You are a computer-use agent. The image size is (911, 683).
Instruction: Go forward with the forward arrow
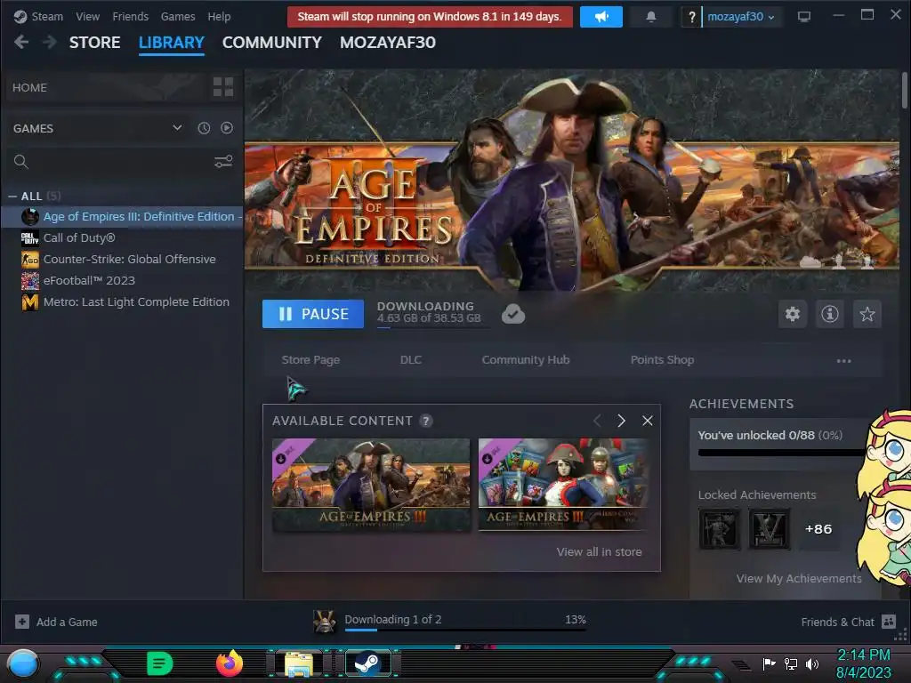click(x=50, y=42)
